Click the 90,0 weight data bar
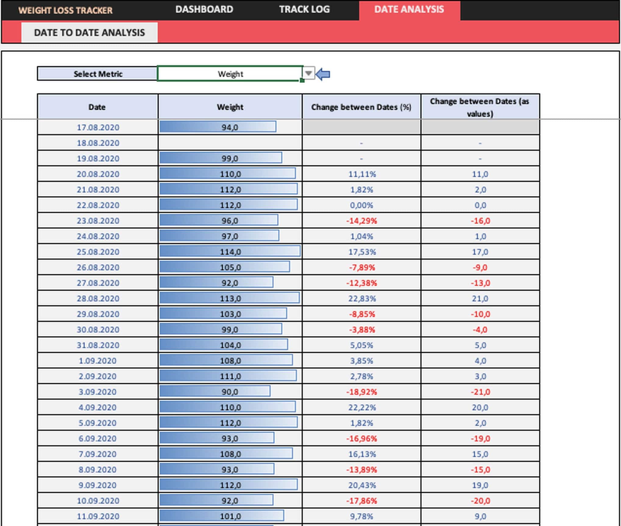Image resolution: width=621 pixels, height=526 pixels. (x=215, y=391)
